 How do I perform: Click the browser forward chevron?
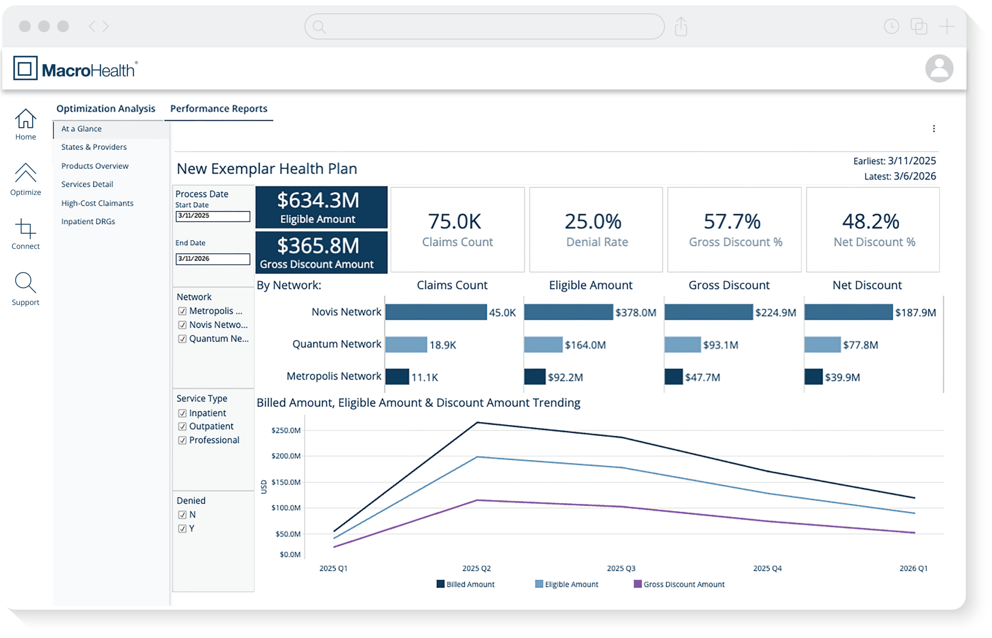point(106,26)
